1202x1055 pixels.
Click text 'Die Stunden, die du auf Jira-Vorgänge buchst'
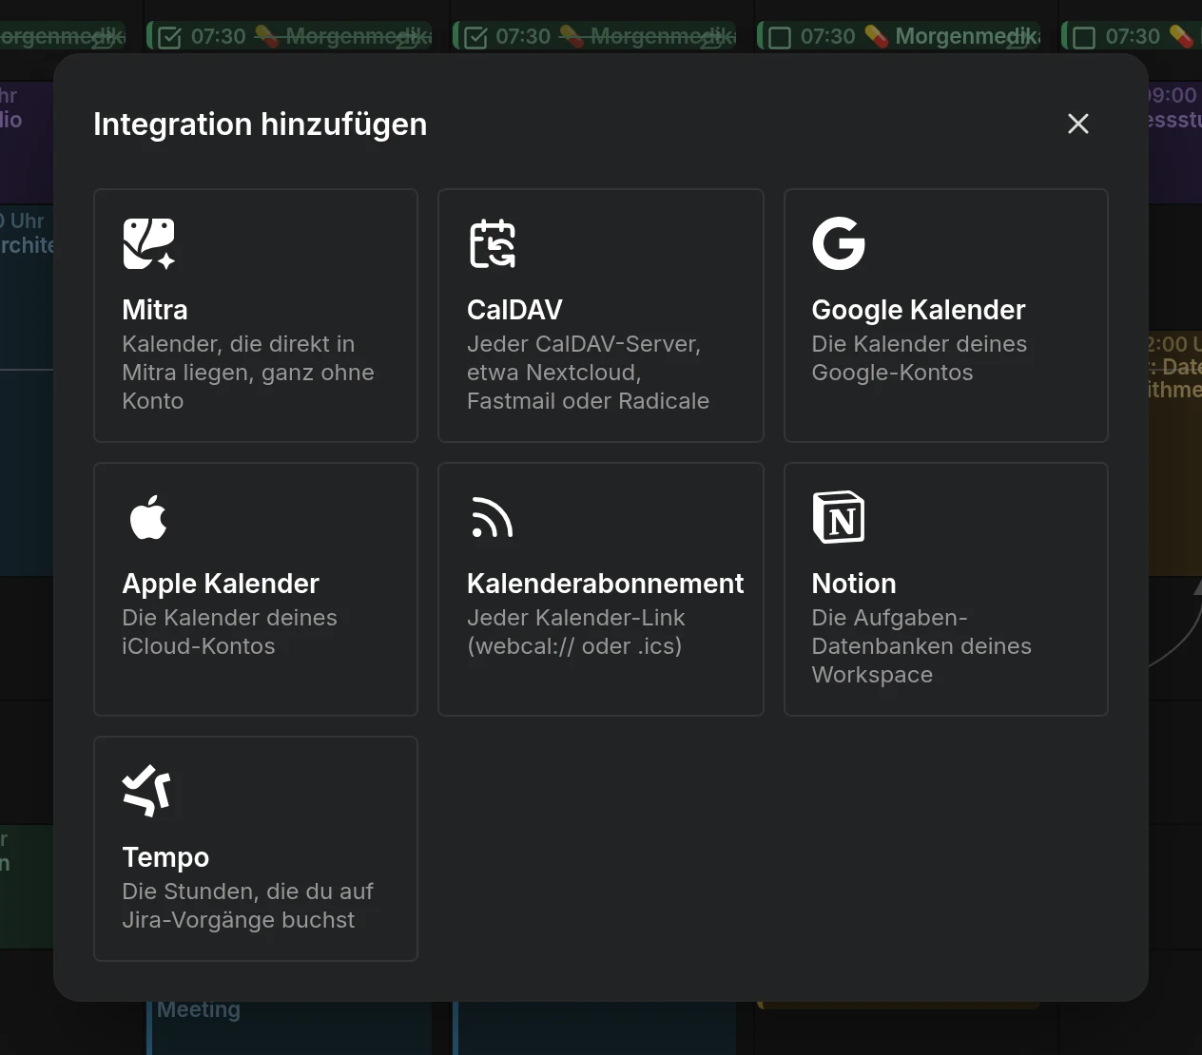click(247, 906)
